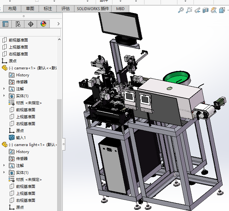
Task: Click the Zoom to Fit magnifier icon
Action: pyautogui.click(x=181, y=10)
